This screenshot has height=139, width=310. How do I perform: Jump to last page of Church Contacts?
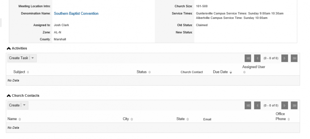pyautogui.click(x=294, y=105)
